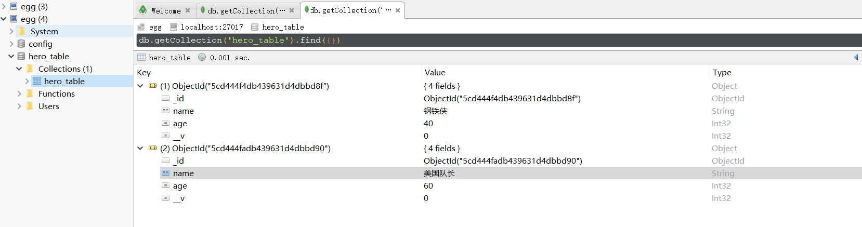Image resolution: width=862 pixels, height=227 pixels.
Task: Click the Users folder icon
Action: coord(30,106)
